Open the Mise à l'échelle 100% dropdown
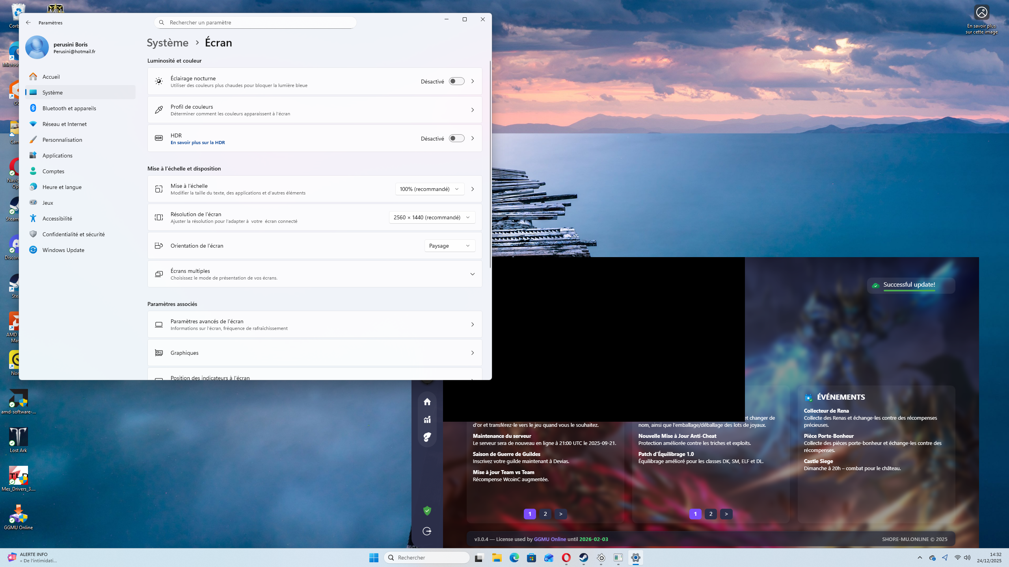 (x=429, y=189)
